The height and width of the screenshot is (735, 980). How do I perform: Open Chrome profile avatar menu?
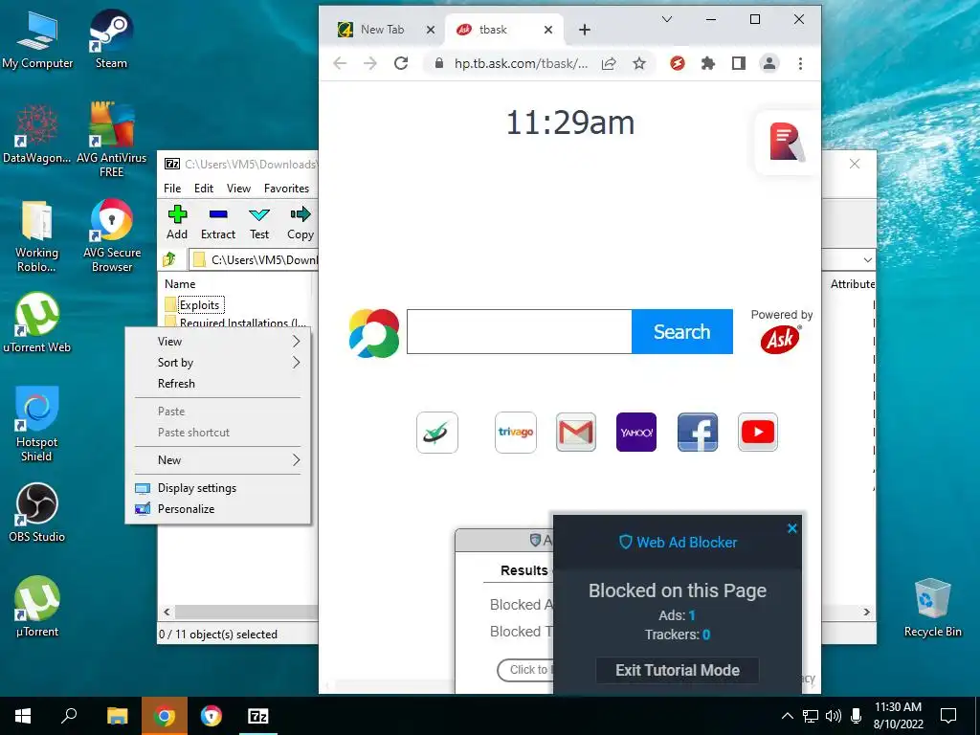point(769,63)
